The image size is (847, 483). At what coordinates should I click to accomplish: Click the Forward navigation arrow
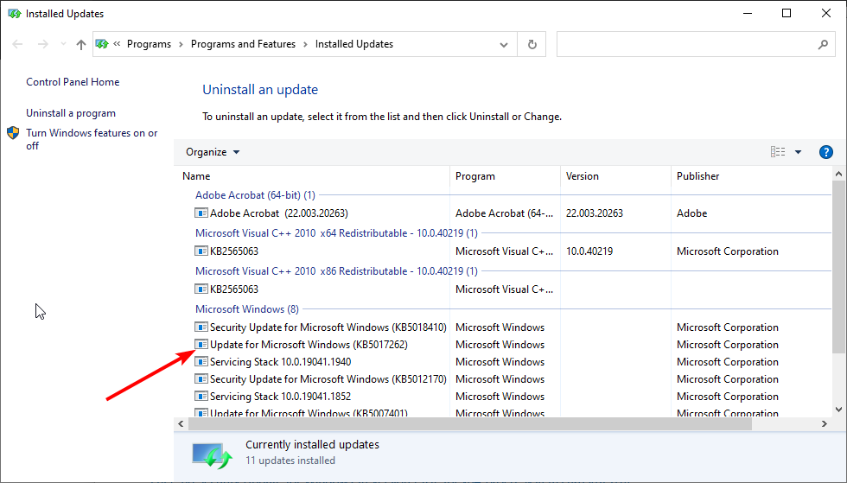pyautogui.click(x=42, y=44)
